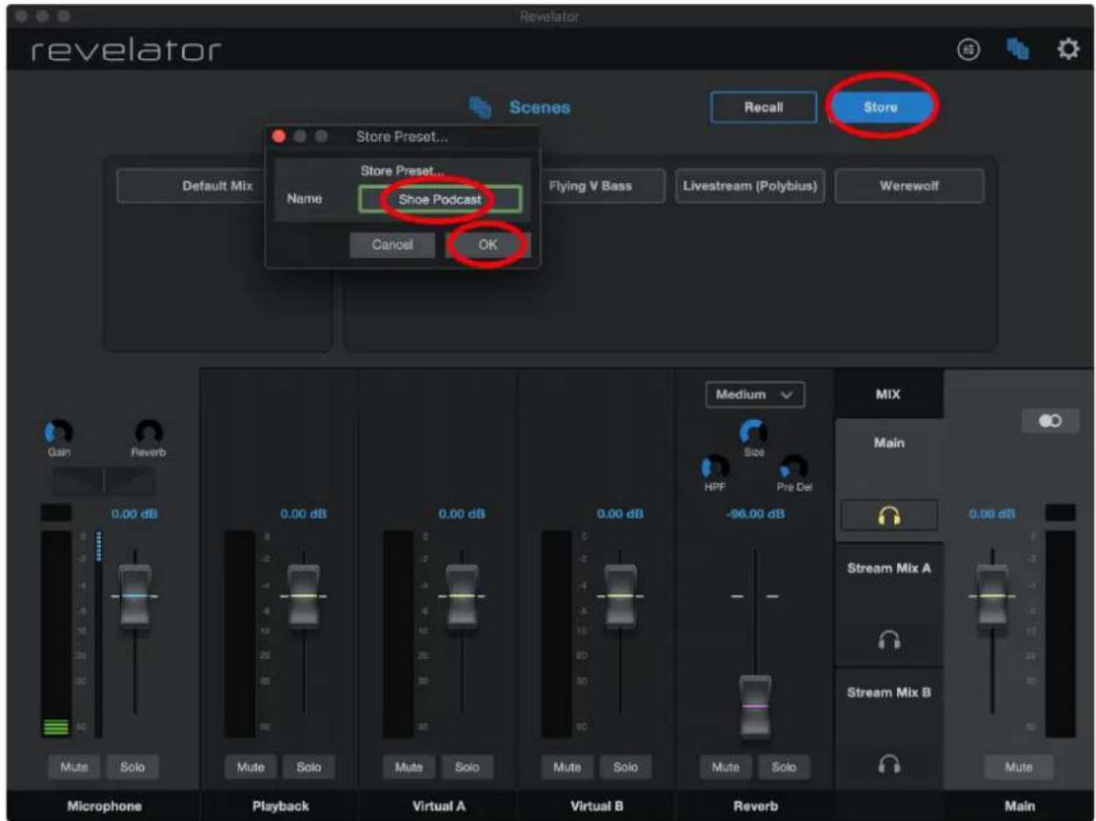Click the Virtual B 0.00 dB level value

(620, 514)
